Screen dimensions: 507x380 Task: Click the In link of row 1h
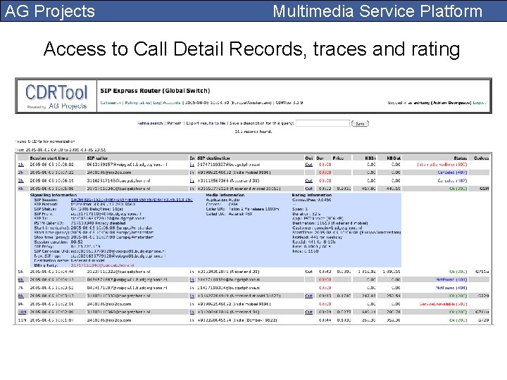[192, 165]
